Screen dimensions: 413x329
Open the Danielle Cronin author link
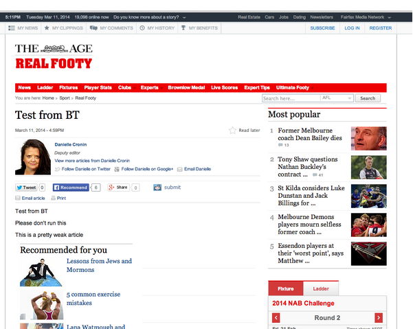[x=71, y=144]
